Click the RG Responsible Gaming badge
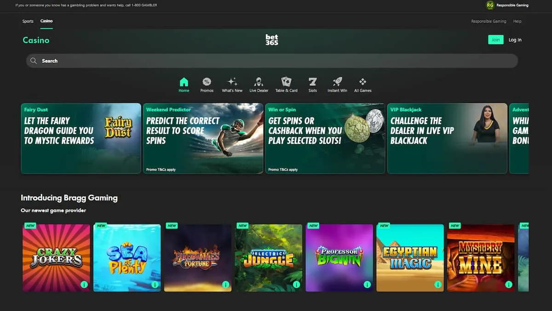Viewport: 552px width, 311px height. point(490,5)
